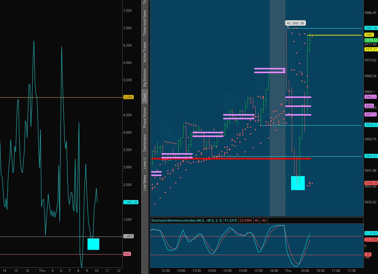Click the red 500 level label on left chart

[127, 254]
